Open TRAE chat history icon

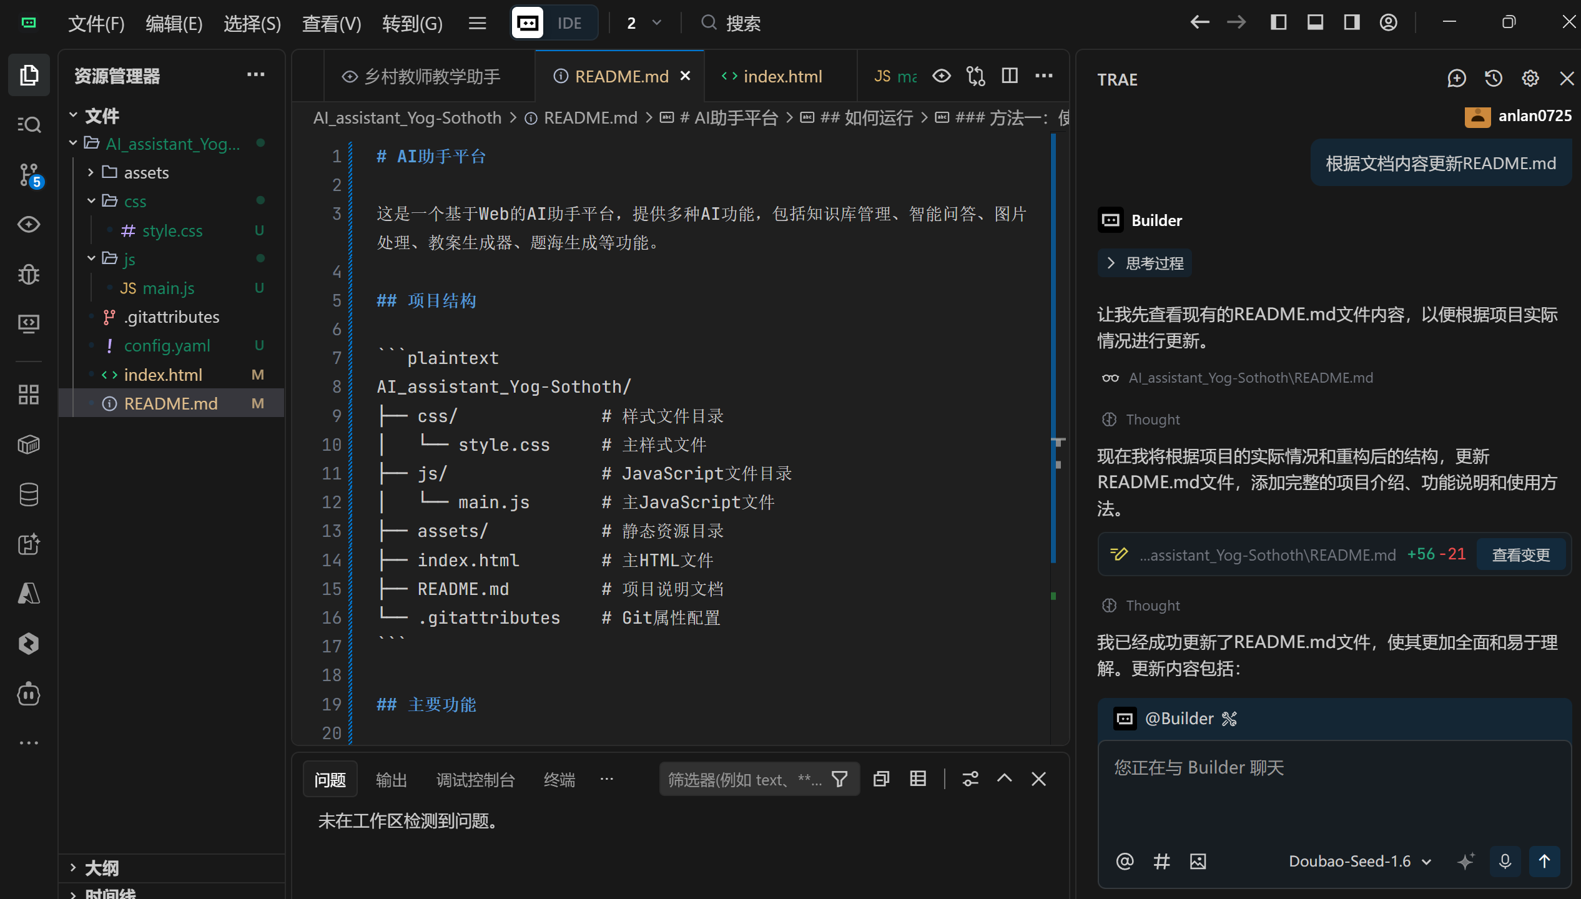(x=1494, y=79)
